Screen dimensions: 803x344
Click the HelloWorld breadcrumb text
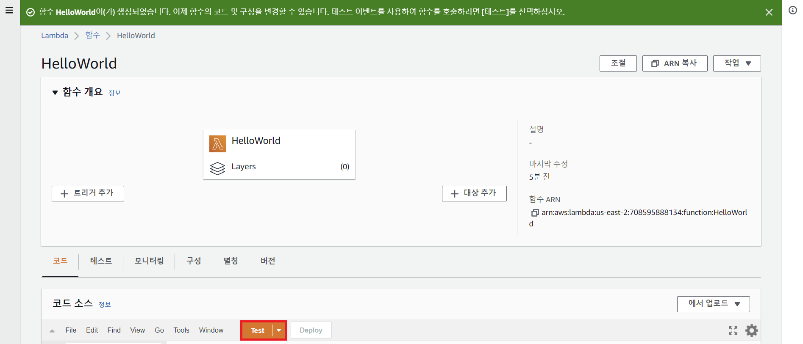[136, 36]
